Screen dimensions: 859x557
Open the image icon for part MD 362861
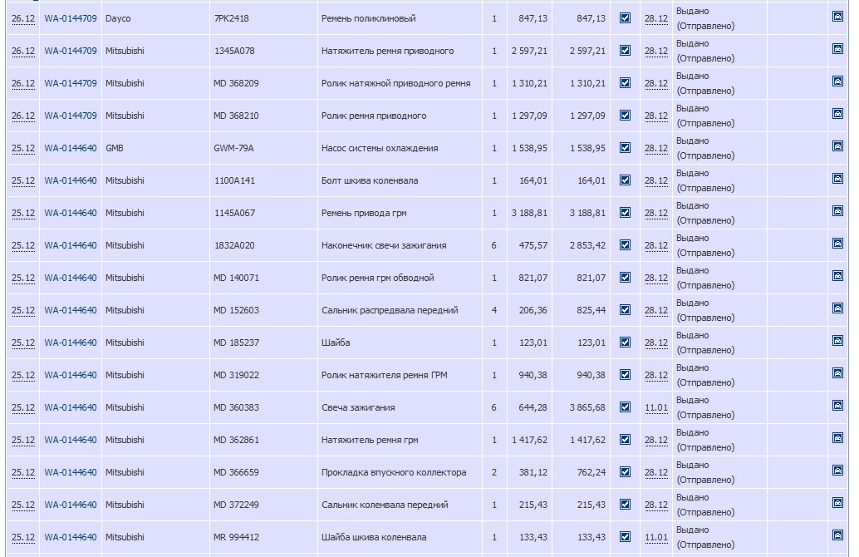(837, 437)
